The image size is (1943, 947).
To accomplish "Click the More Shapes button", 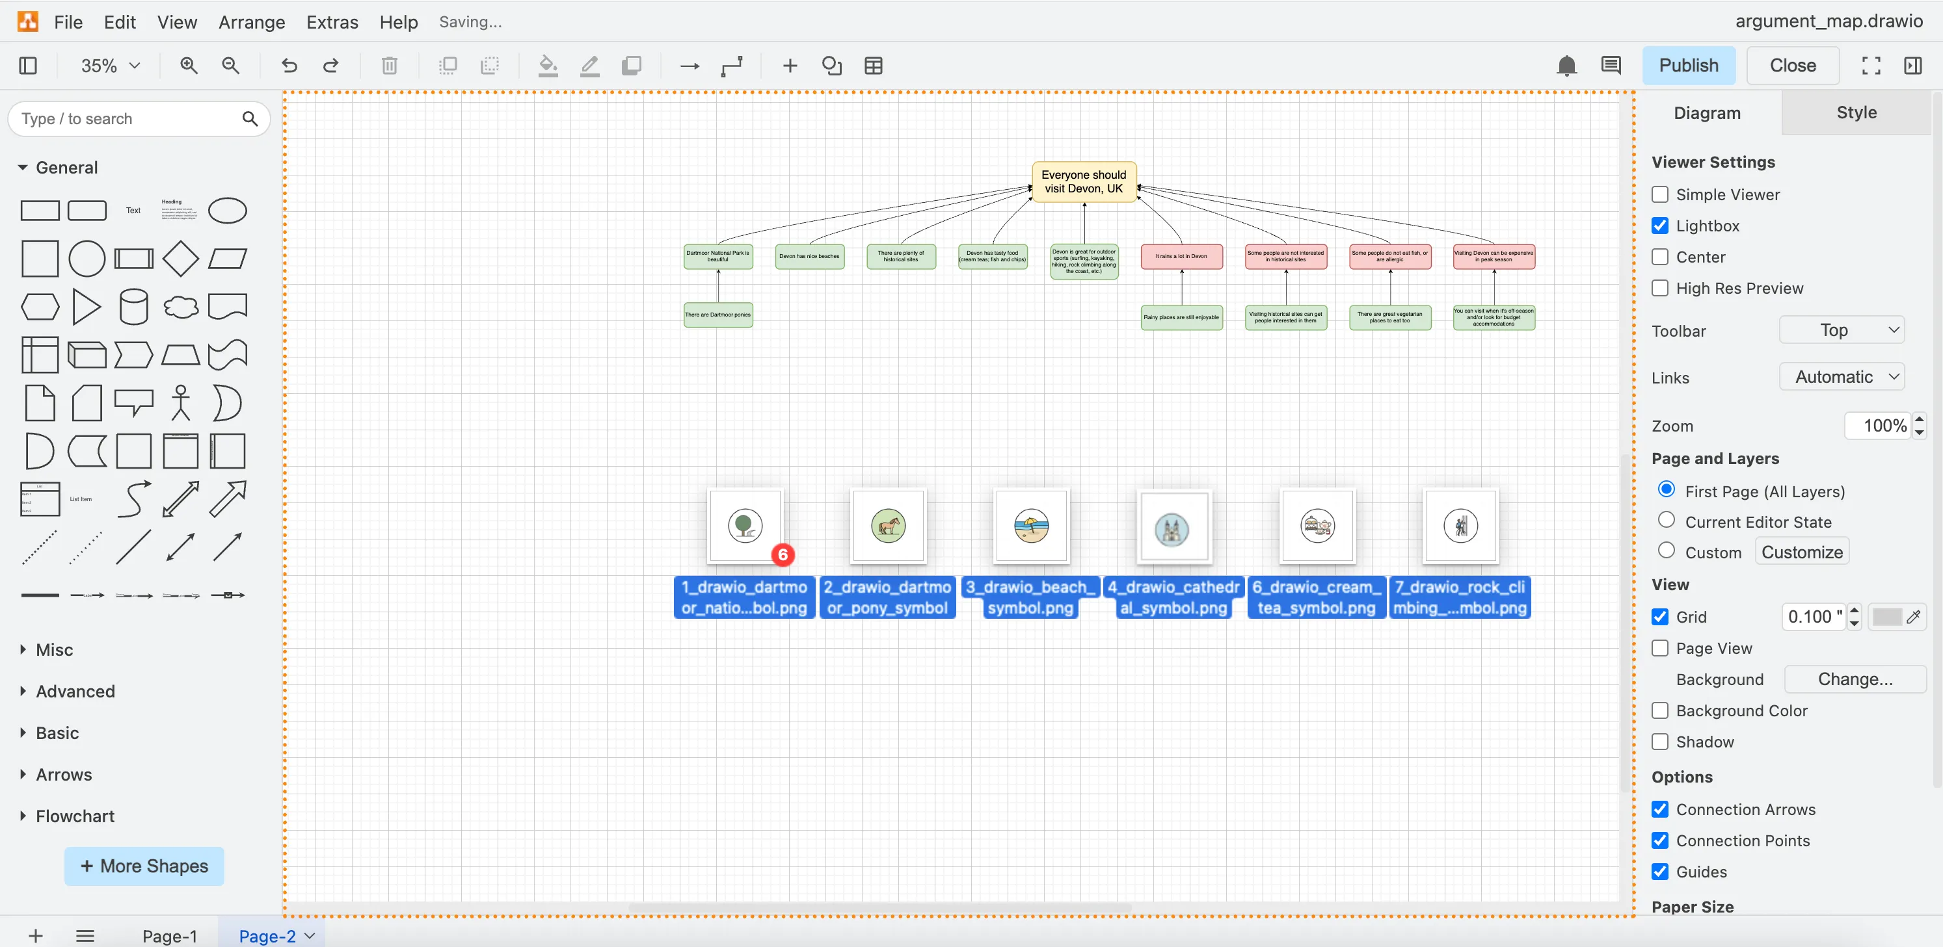I will [144, 866].
